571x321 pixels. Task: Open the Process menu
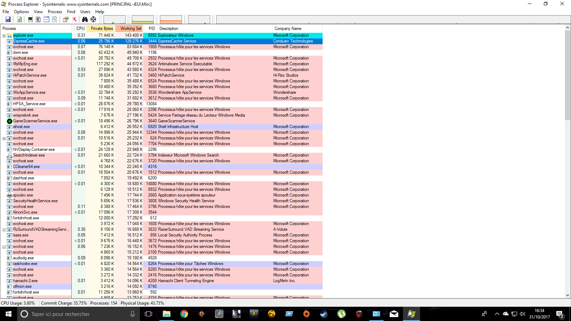(55, 12)
